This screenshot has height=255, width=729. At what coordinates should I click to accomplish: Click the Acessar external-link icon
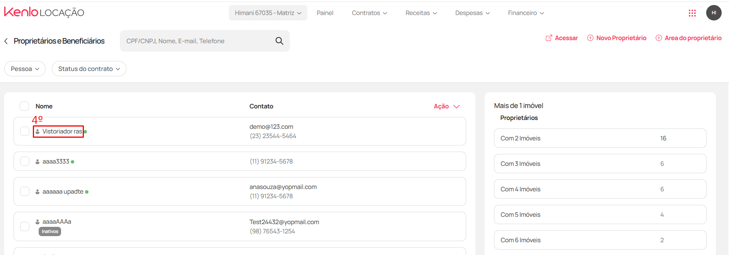[x=548, y=38]
